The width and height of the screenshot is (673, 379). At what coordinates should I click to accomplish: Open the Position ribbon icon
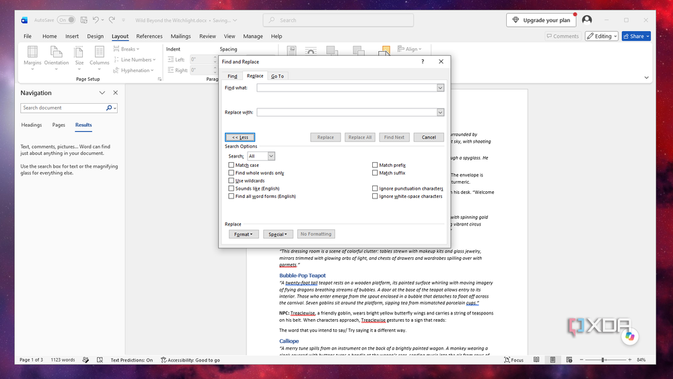point(291,51)
